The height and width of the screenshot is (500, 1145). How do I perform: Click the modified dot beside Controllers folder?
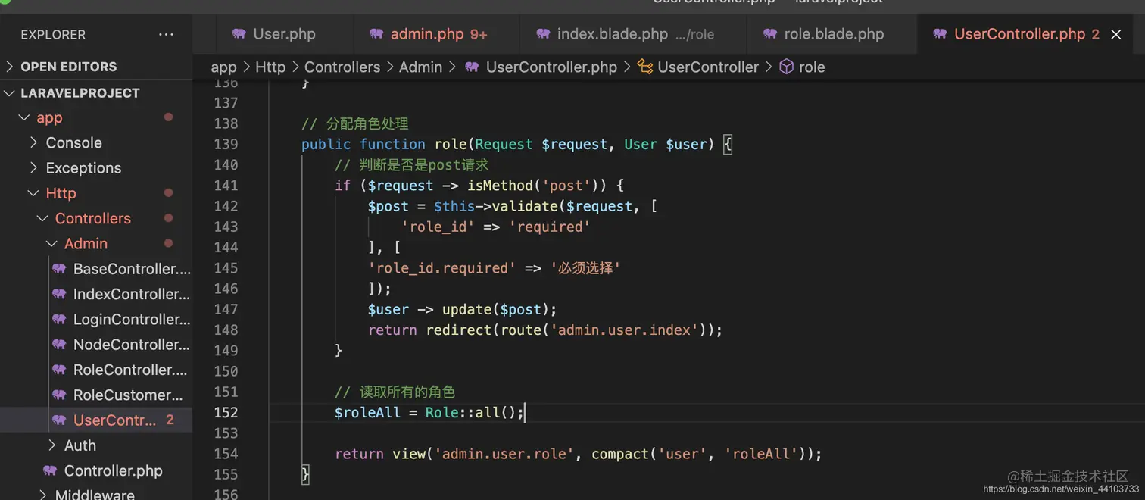click(168, 218)
